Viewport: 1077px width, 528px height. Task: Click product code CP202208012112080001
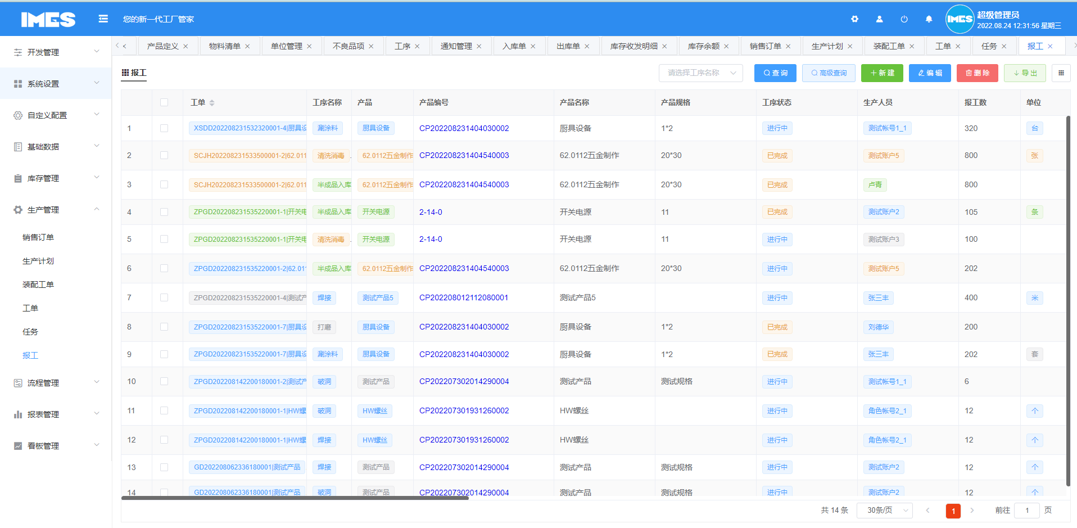coord(464,297)
